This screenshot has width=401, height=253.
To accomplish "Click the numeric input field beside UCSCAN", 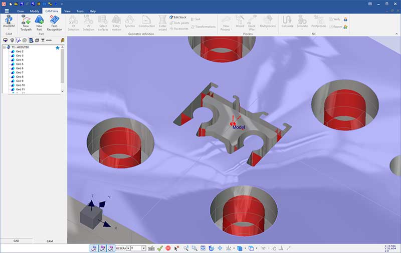I will (136, 248).
